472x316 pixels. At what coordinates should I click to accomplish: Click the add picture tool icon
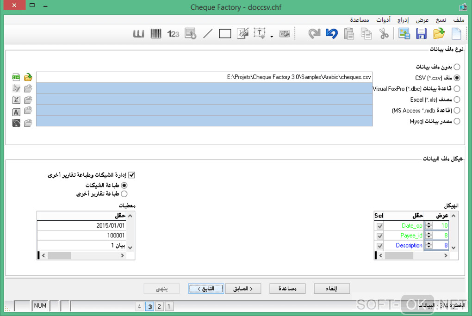(190, 33)
